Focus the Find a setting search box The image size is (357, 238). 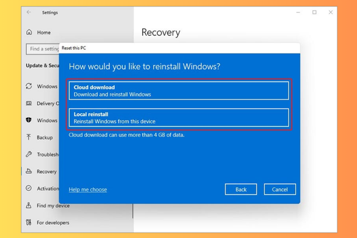43,49
